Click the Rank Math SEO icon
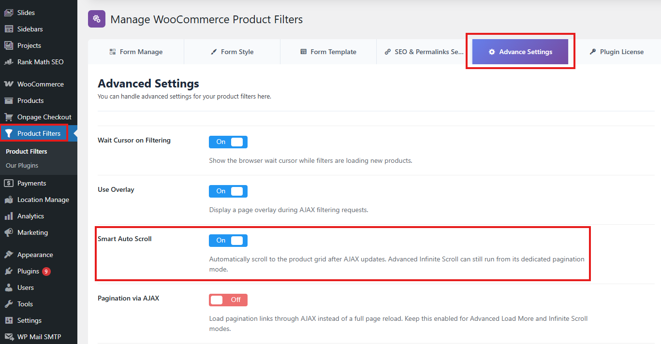The image size is (661, 344). (x=9, y=62)
